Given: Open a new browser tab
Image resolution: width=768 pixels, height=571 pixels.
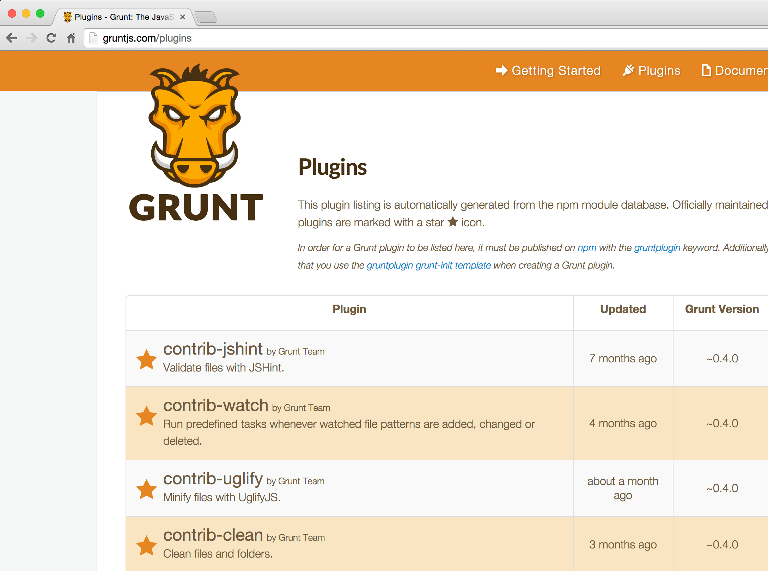Looking at the screenshot, I should click(206, 17).
